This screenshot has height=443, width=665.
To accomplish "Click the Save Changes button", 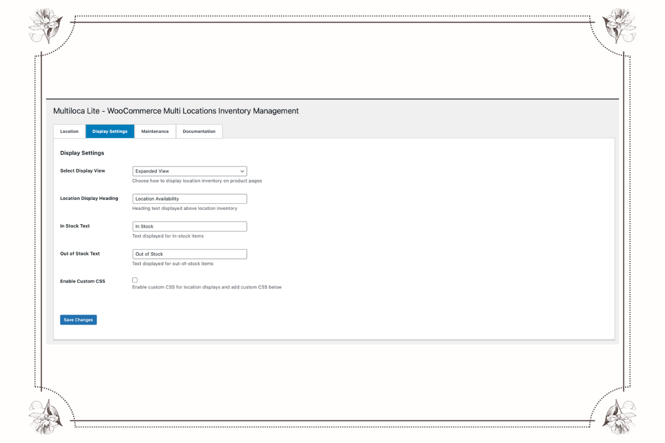I will coord(78,320).
